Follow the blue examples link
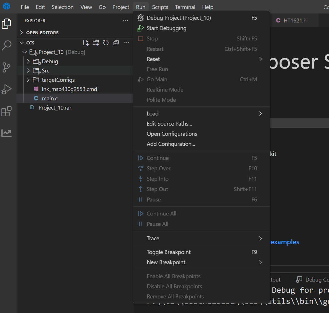The image size is (329, 313). coord(285,242)
